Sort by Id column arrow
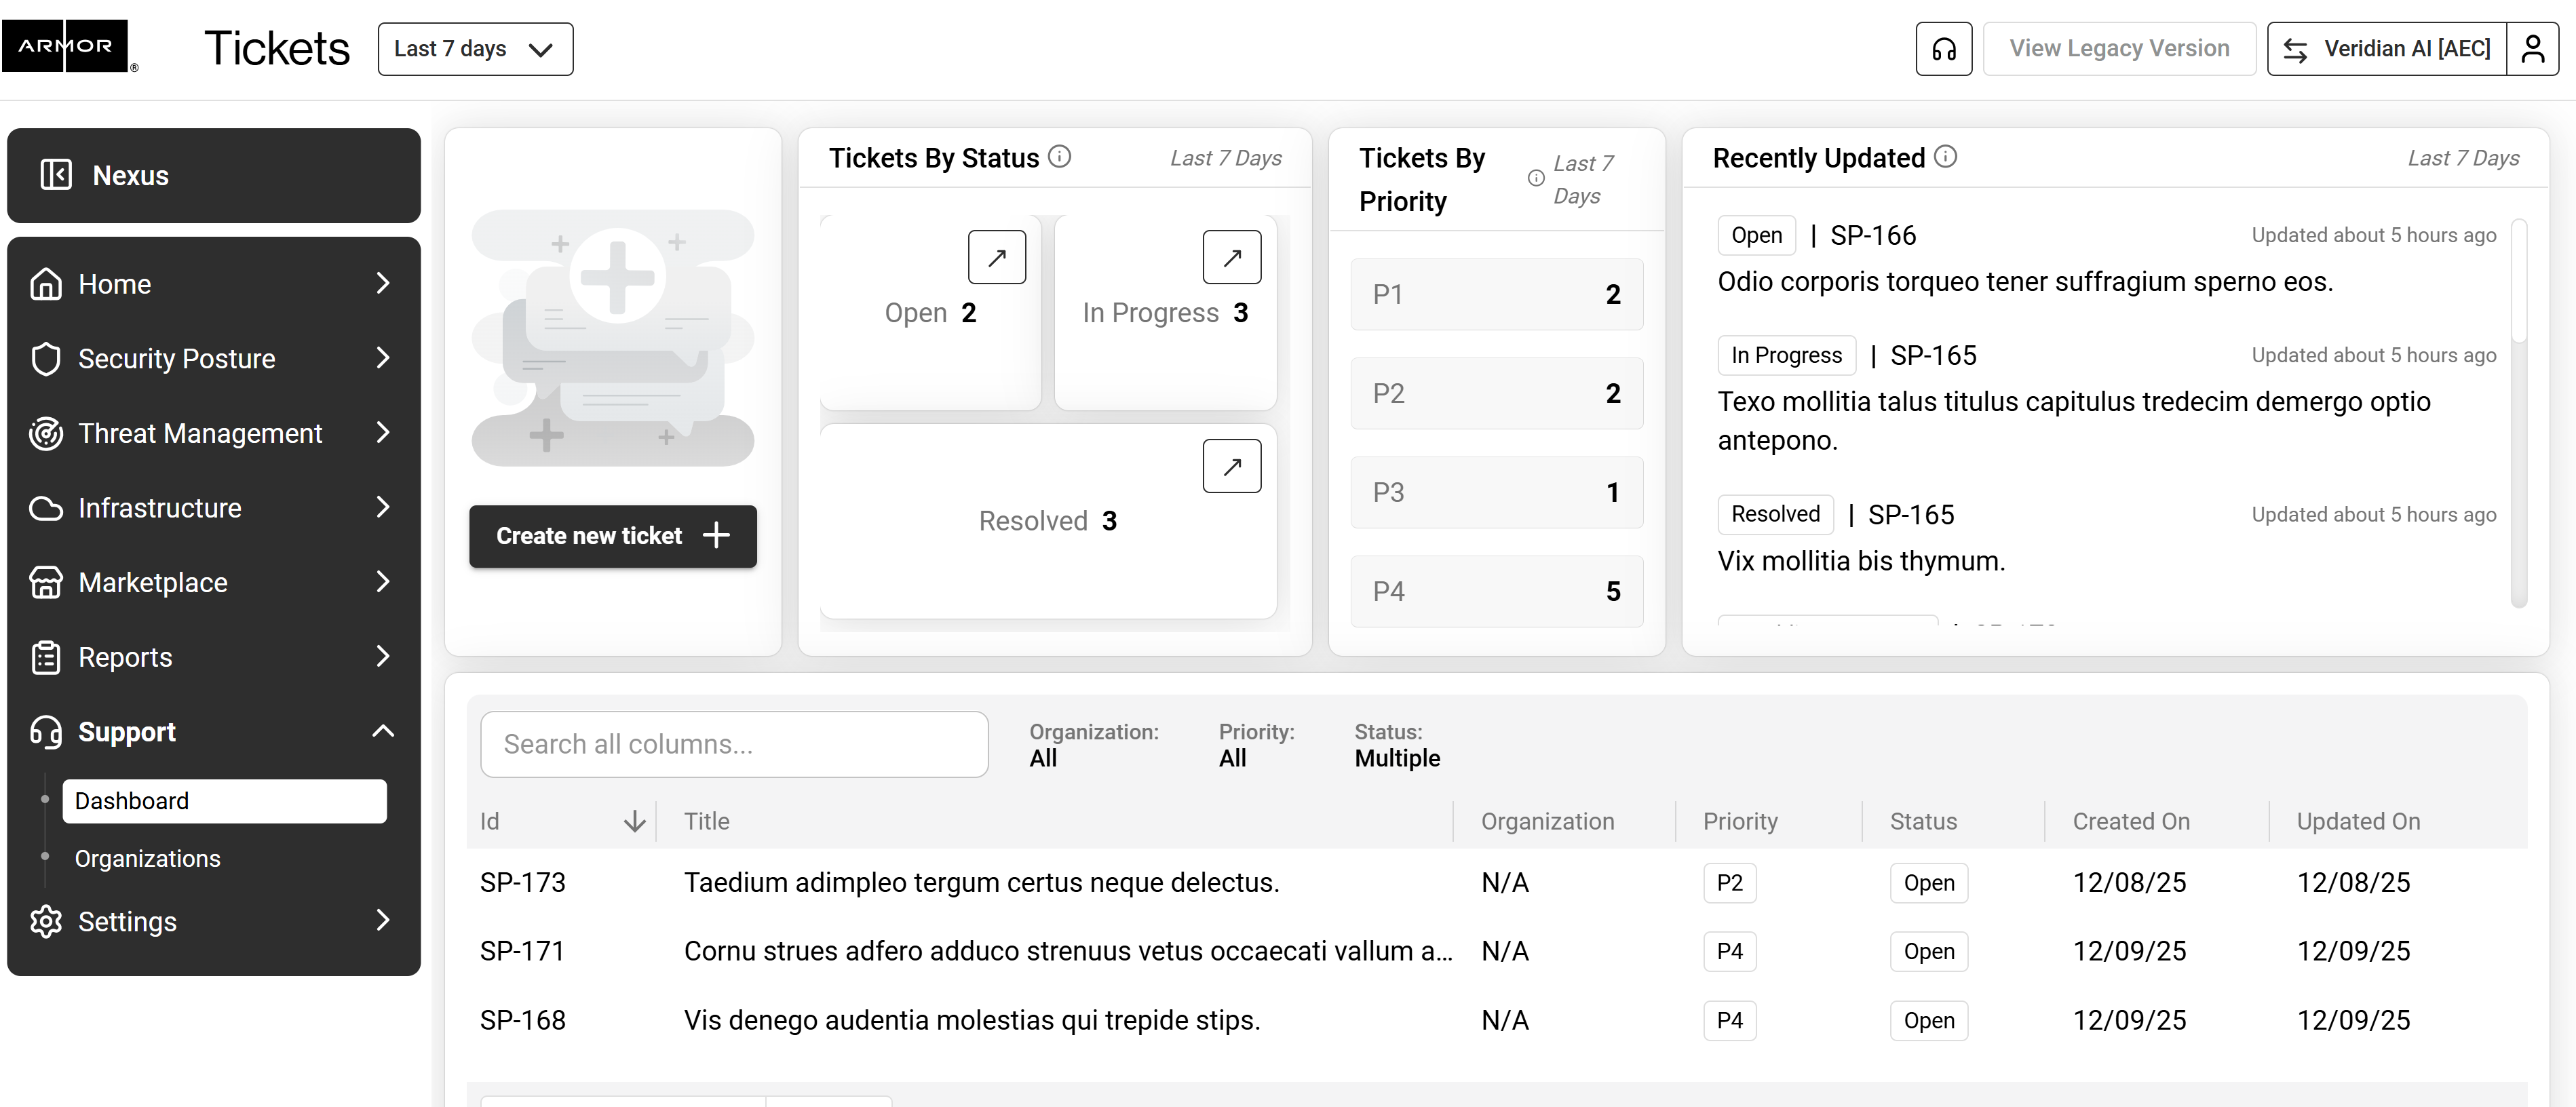 pos(634,822)
